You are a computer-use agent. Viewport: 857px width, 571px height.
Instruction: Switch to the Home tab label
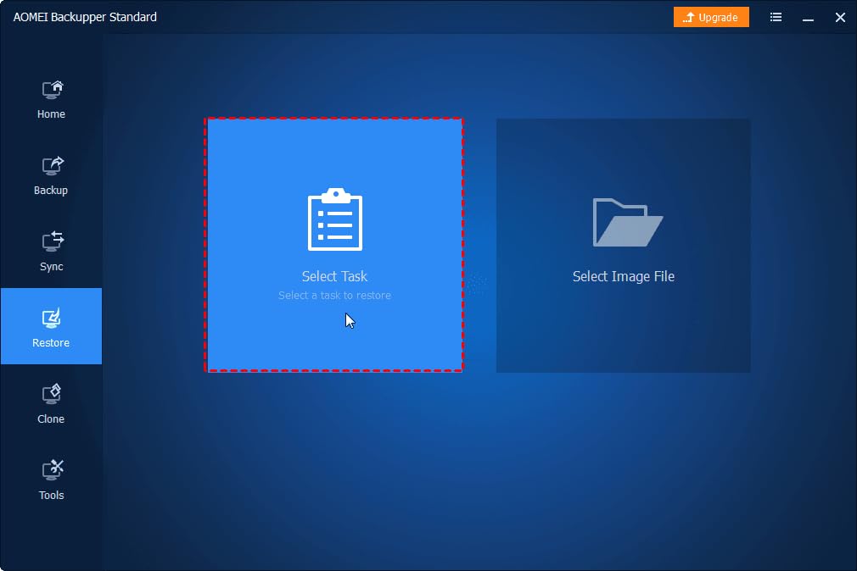(51, 114)
